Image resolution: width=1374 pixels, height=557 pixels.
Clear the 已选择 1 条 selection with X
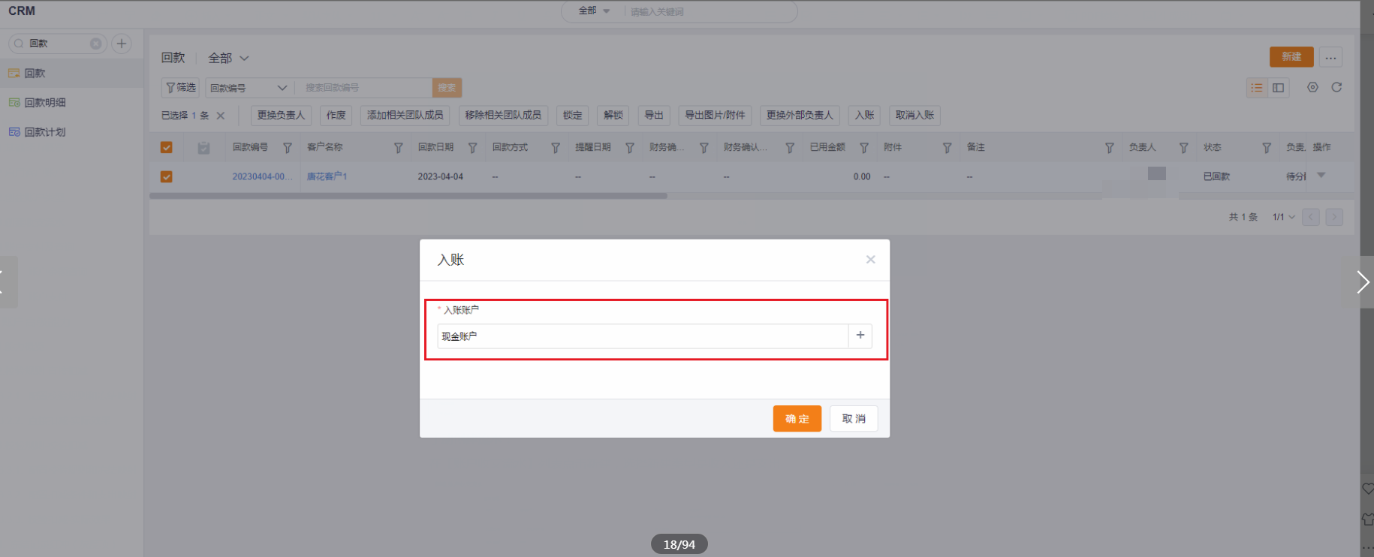click(x=221, y=116)
